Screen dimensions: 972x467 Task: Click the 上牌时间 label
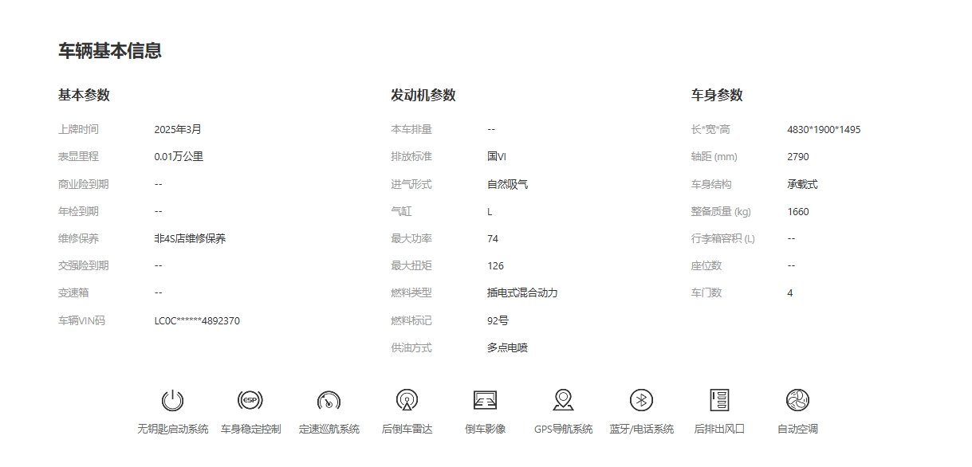pyautogui.click(x=78, y=129)
